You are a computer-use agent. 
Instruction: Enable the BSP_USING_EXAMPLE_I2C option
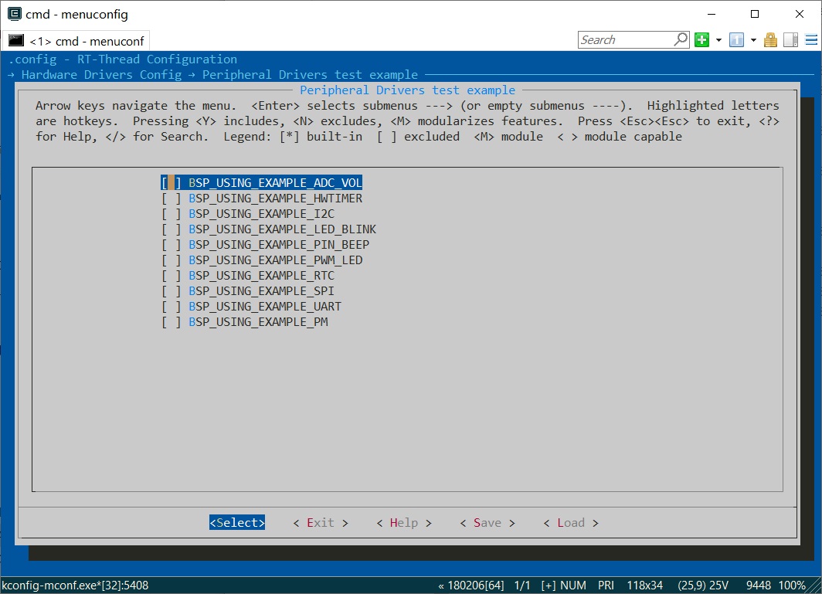pos(171,214)
